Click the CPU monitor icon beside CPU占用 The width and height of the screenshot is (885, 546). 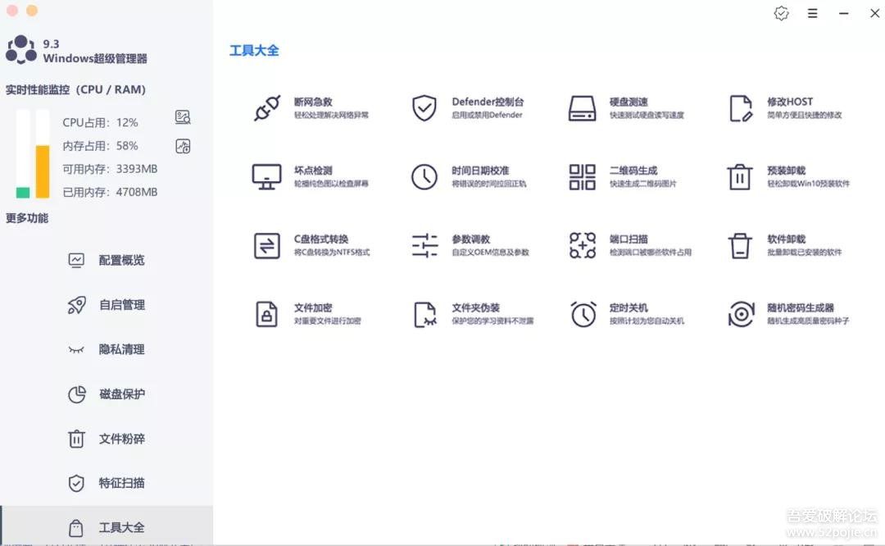183,117
